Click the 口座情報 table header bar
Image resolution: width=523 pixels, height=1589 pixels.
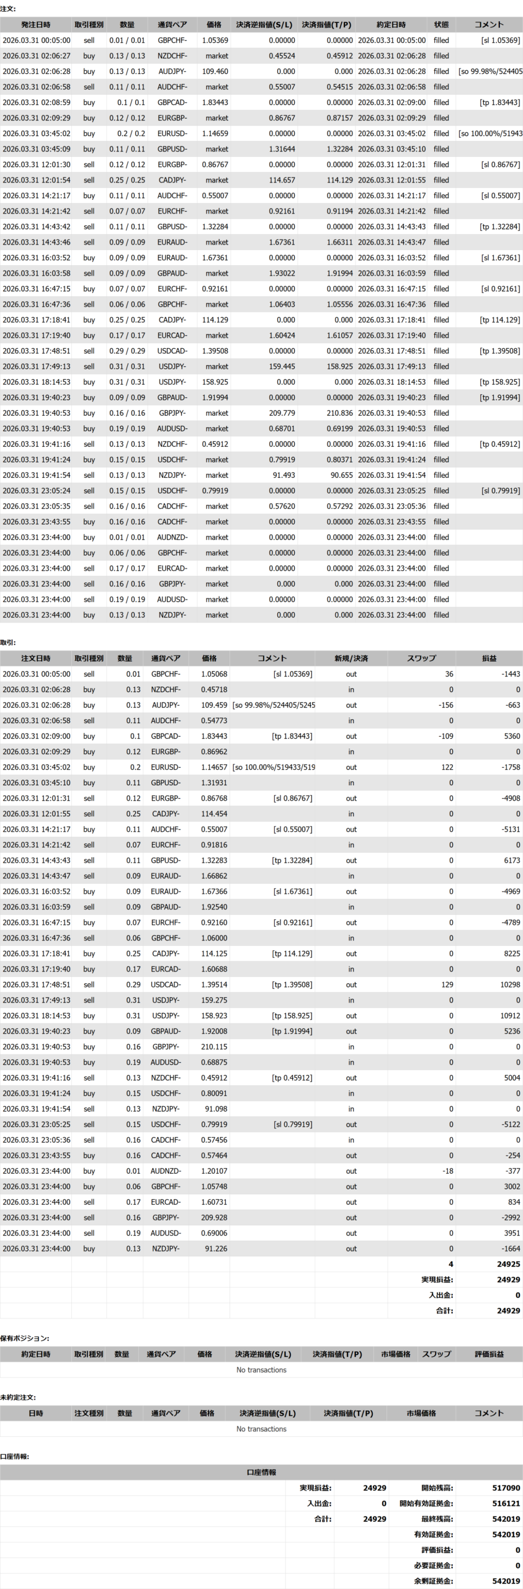click(261, 1472)
